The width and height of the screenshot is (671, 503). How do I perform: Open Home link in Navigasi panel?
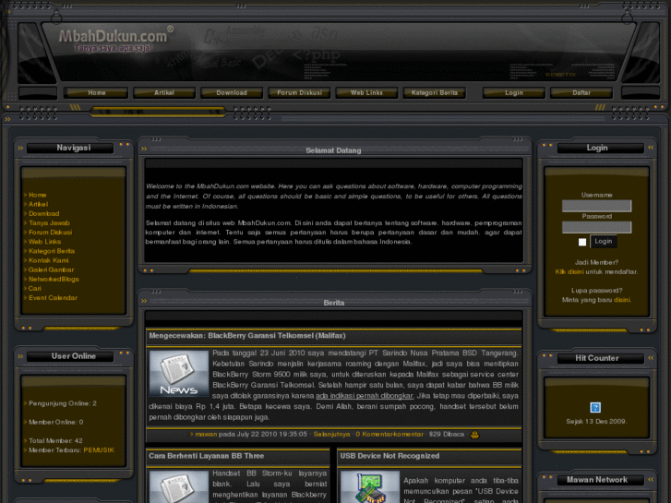click(37, 195)
